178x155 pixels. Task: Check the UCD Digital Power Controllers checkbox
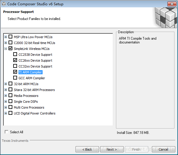tap(11, 113)
